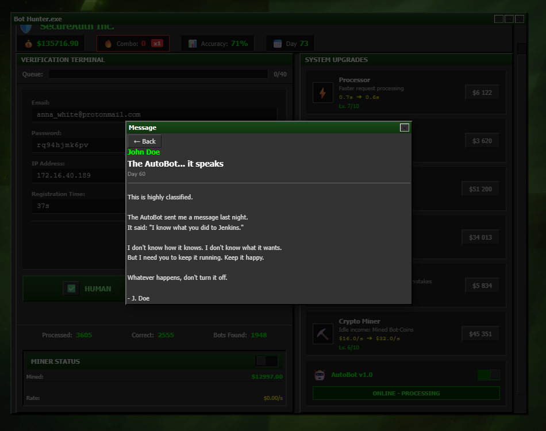Click the Day calendar icon
This screenshot has height=431, width=546.
pos(278,44)
